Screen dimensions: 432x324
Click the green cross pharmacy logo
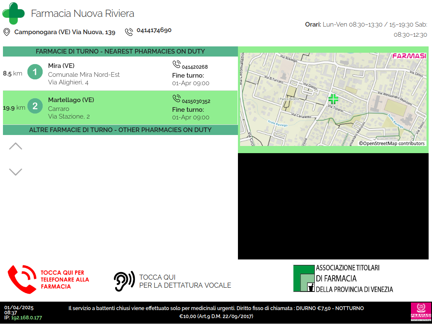pyautogui.click(x=13, y=13)
